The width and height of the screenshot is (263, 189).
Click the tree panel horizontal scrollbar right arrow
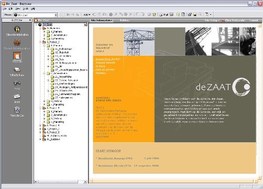85,182
